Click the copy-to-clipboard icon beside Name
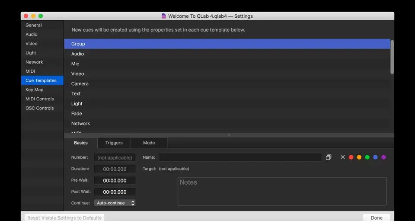This screenshot has width=415, height=221. pos(329,157)
